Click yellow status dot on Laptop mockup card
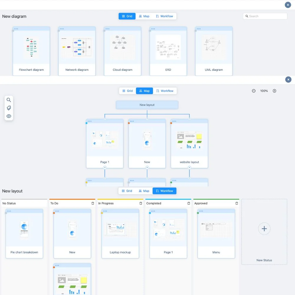Screen dimensions: 295x295 (102, 213)
